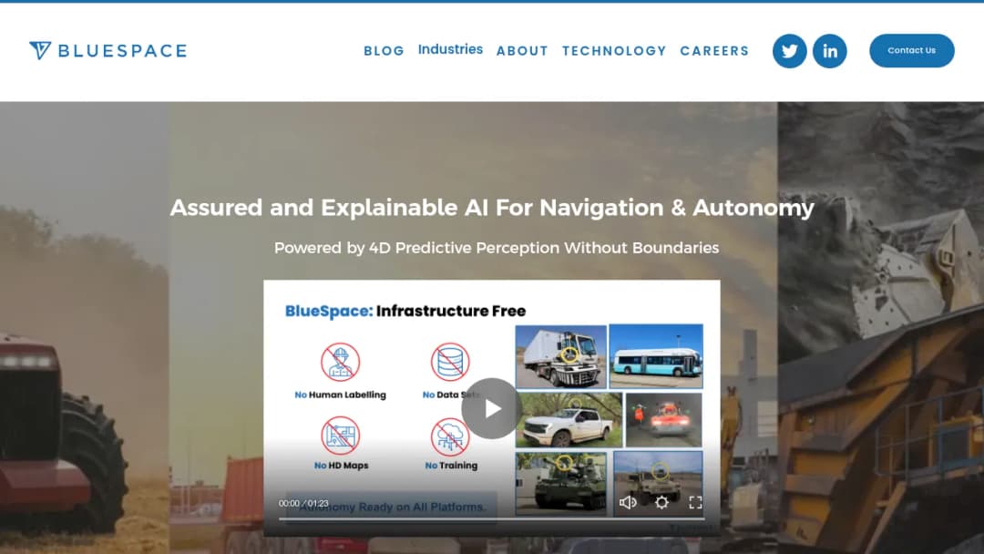984x554 pixels.
Task: Click 'BlueSpace: Infrastructure Free' video title
Action: click(405, 312)
